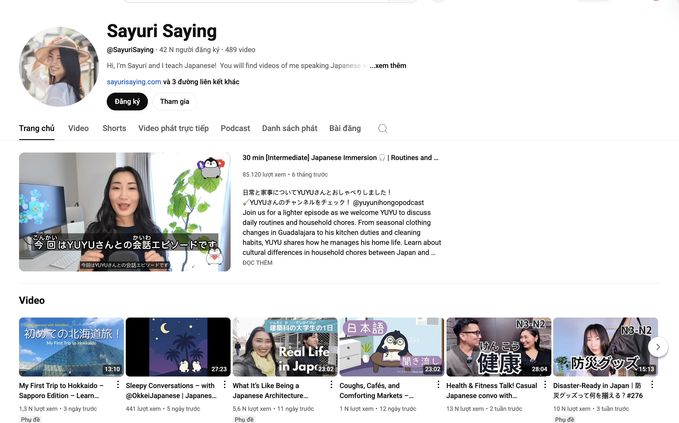
Task: Click title What It's Like Being a Japanese Architecture
Action: pos(271,391)
